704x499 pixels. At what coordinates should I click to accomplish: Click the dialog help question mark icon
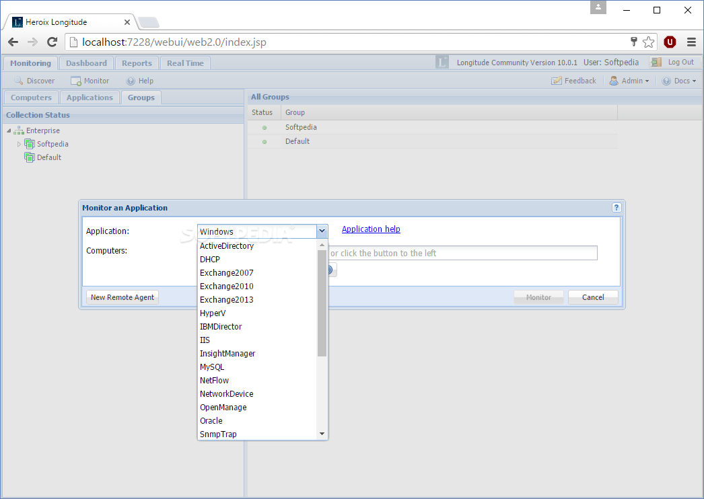(617, 207)
